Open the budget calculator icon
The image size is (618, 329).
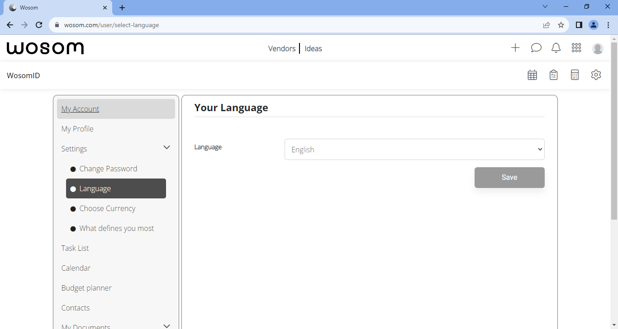click(575, 75)
